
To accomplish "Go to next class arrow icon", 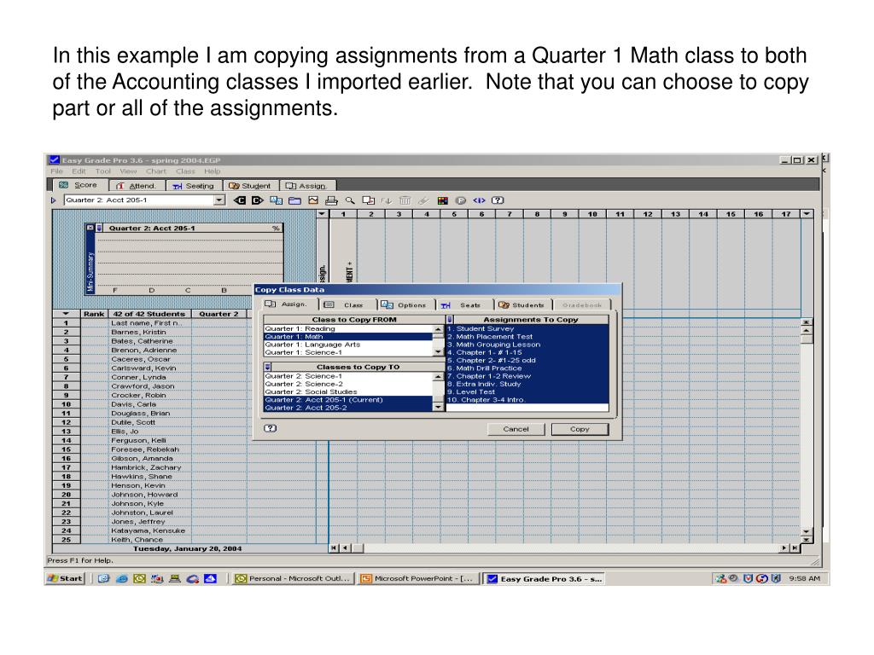I will (258, 200).
